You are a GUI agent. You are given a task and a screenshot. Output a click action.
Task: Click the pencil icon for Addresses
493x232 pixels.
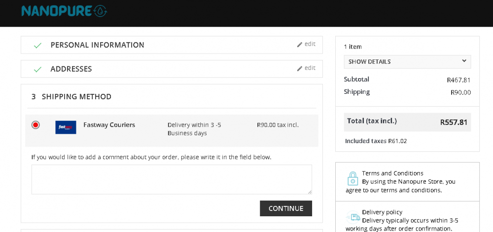pos(299,69)
